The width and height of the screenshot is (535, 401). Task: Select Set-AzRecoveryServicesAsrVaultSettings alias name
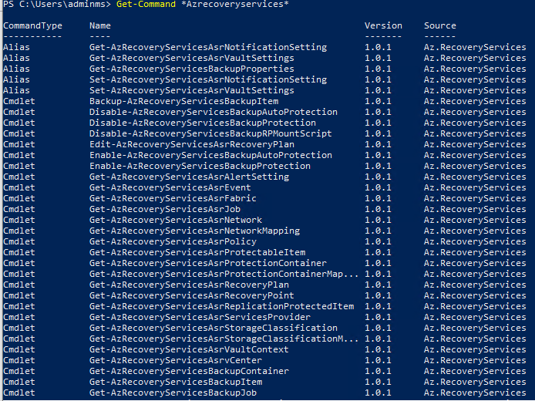click(x=192, y=91)
